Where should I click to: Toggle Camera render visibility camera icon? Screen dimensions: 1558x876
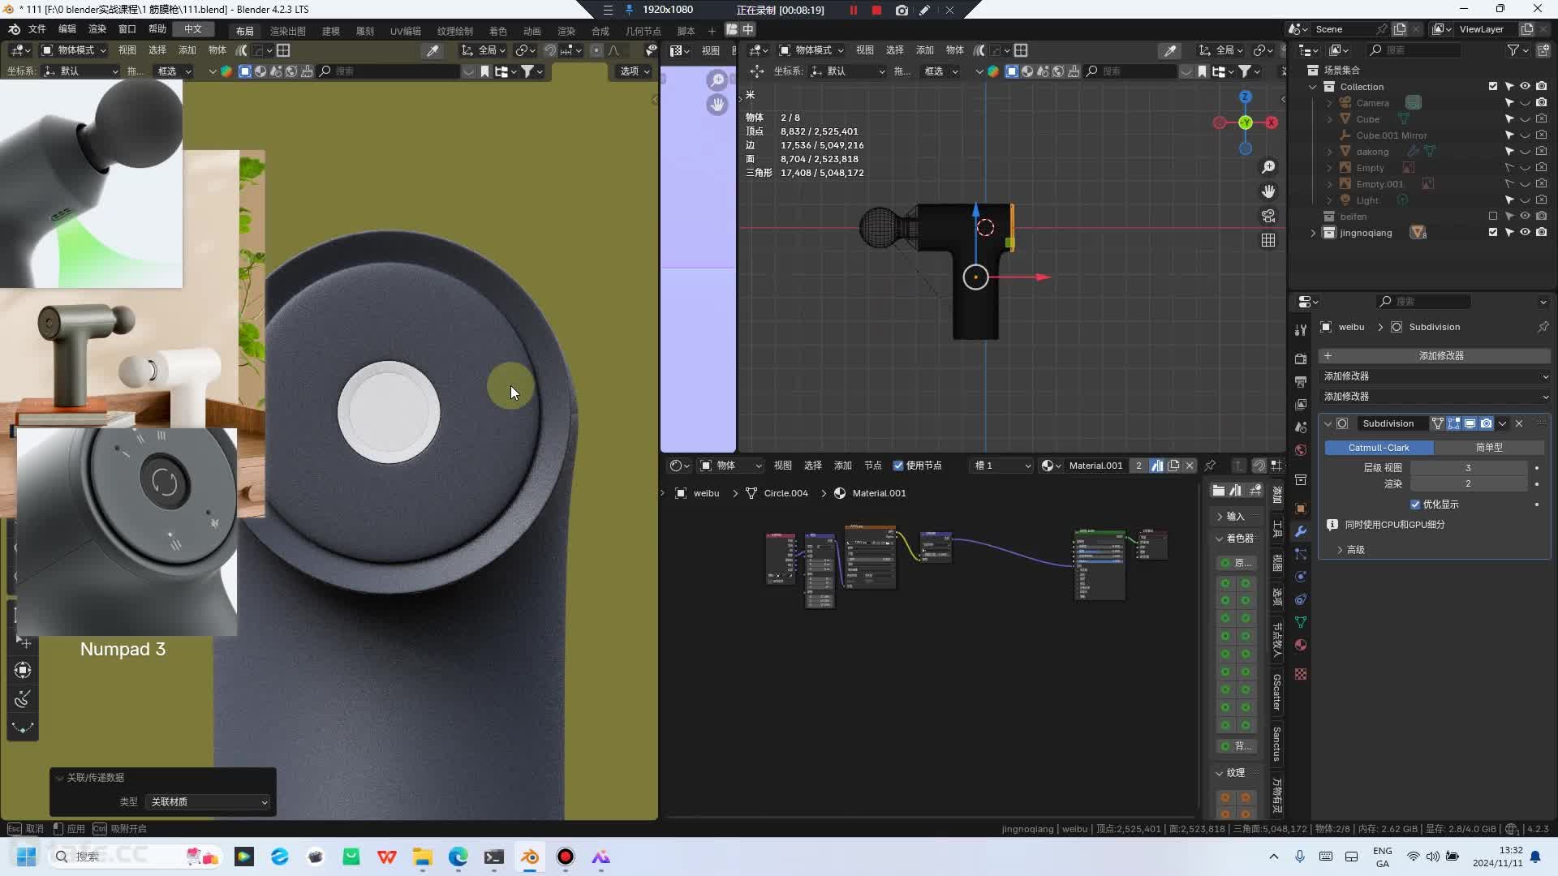coord(1541,103)
